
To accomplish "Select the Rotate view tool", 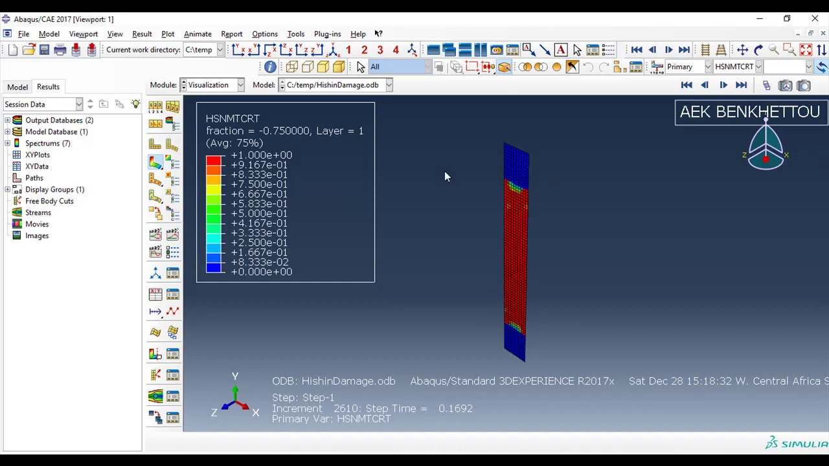I will click(x=758, y=50).
